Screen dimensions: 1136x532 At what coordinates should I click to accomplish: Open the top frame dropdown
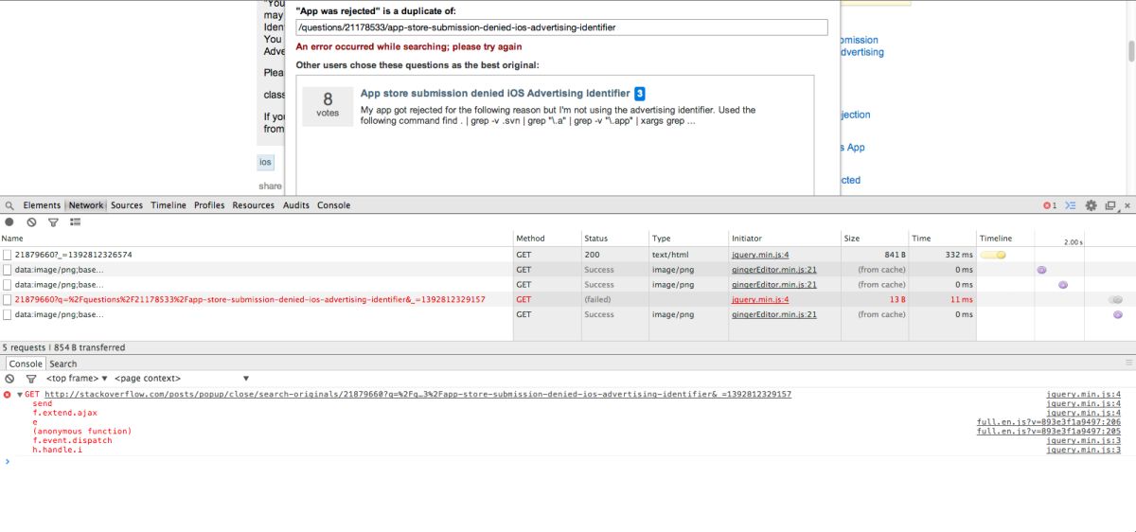pyautogui.click(x=77, y=379)
